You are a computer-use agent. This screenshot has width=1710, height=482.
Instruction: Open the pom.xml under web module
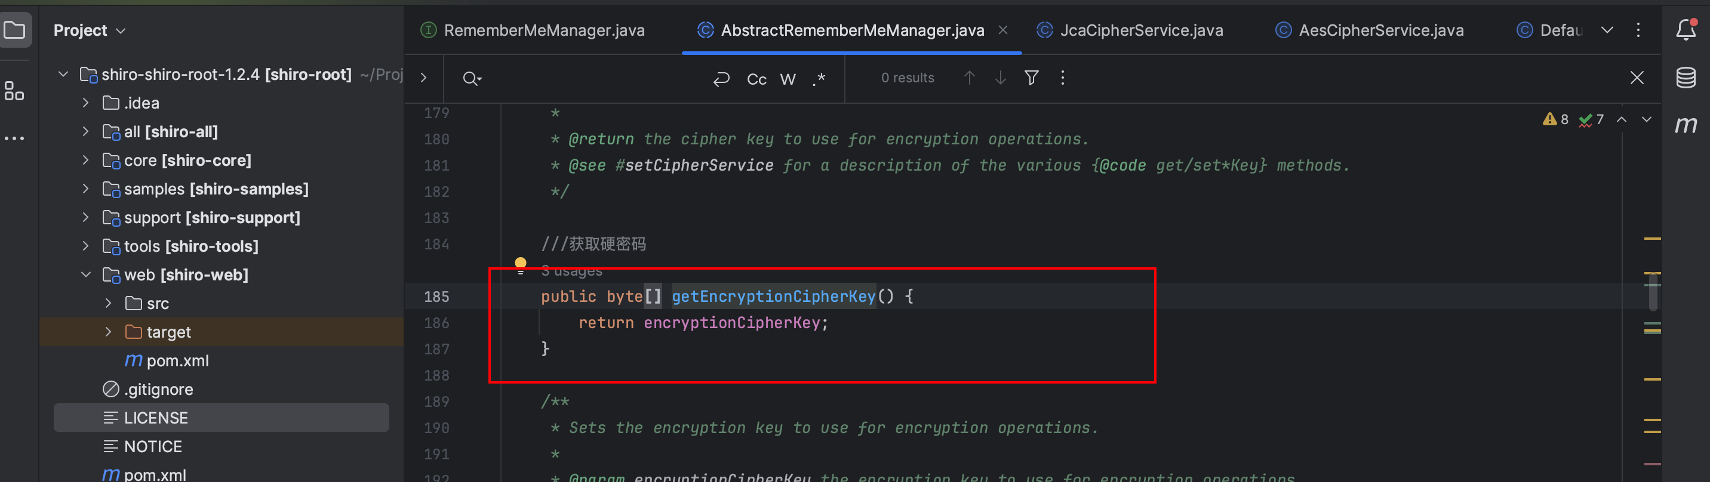(177, 361)
